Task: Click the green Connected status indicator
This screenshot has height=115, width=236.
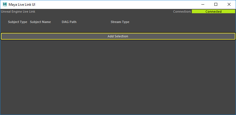Action: 213,11
